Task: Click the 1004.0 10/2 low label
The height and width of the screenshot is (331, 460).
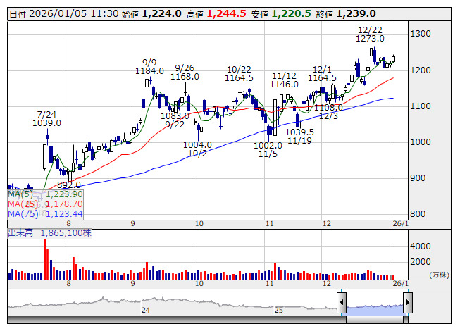Action: pos(197,149)
